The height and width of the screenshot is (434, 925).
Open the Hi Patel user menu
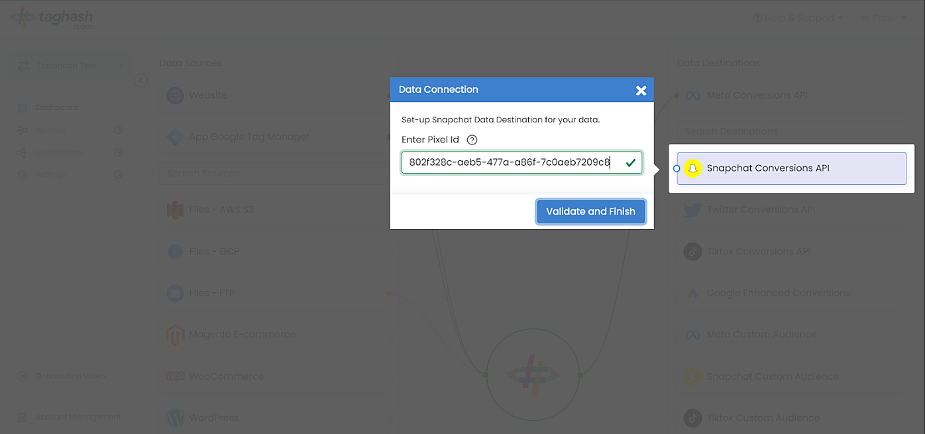point(883,18)
